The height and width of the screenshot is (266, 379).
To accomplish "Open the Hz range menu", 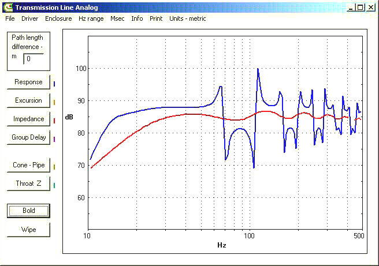I will pyautogui.click(x=91, y=18).
